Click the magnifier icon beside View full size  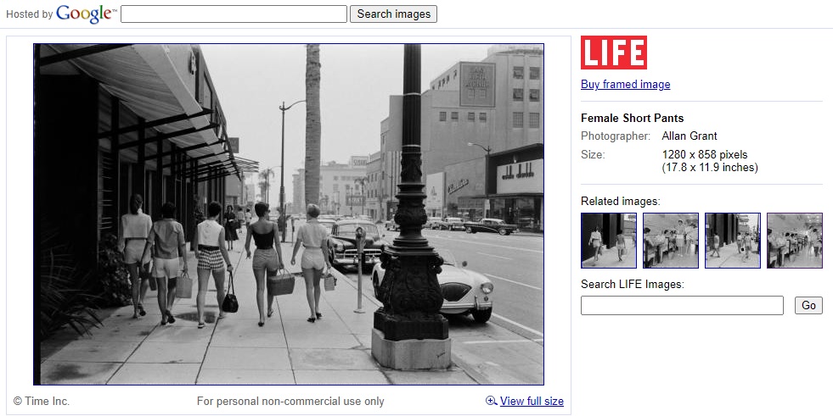(x=491, y=402)
